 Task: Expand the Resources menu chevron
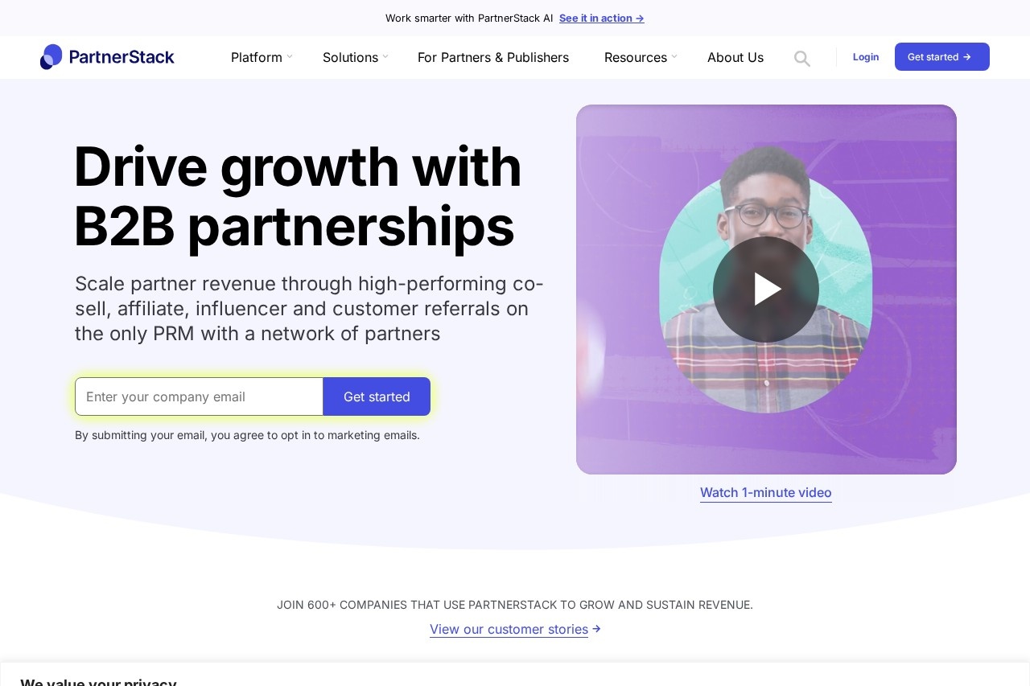coord(674,57)
